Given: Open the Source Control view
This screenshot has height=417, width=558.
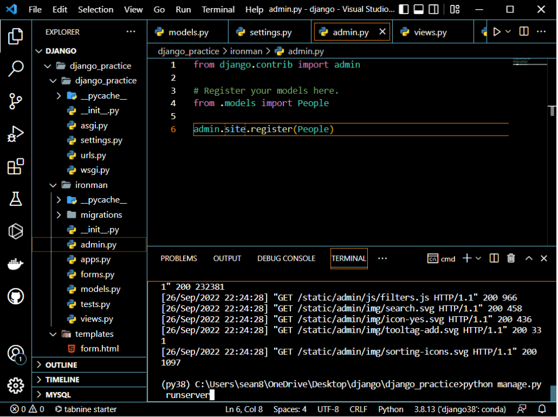Looking at the screenshot, I should (x=16, y=101).
